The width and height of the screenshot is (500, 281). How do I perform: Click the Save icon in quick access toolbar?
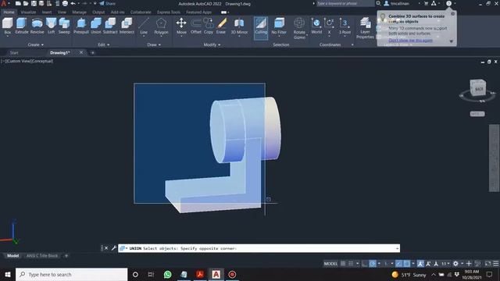[34, 3]
